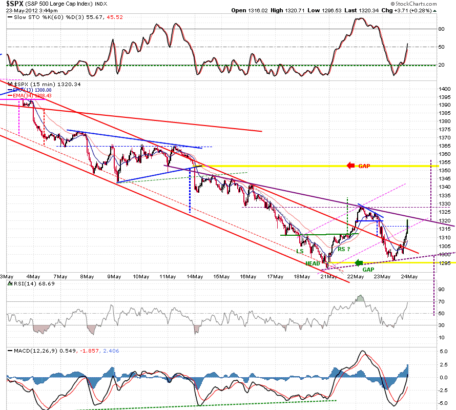
Task: Select the LS shoulder annotation
Action: coord(300,251)
